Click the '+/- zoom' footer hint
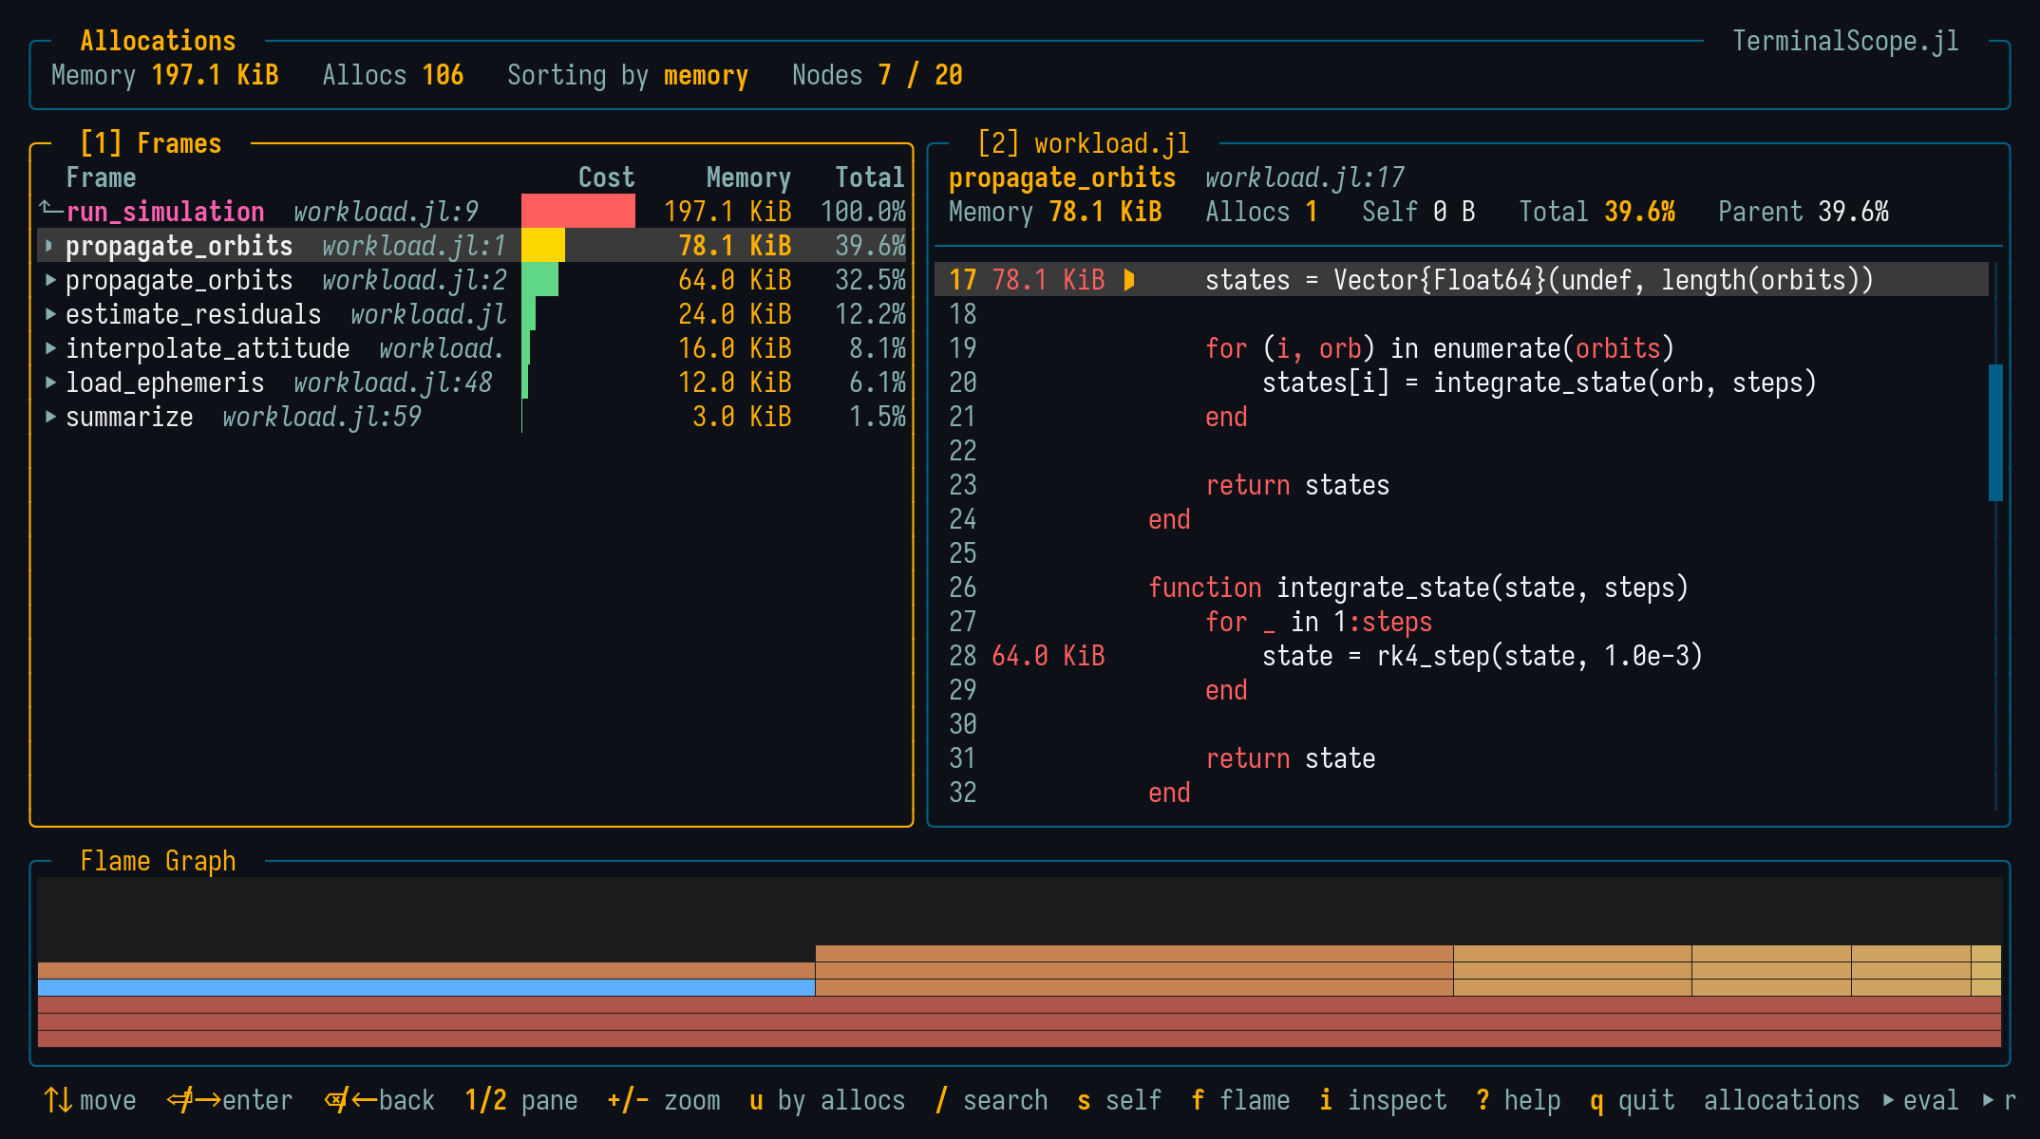This screenshot has width=2040, height=1139. pos(664,1100)
